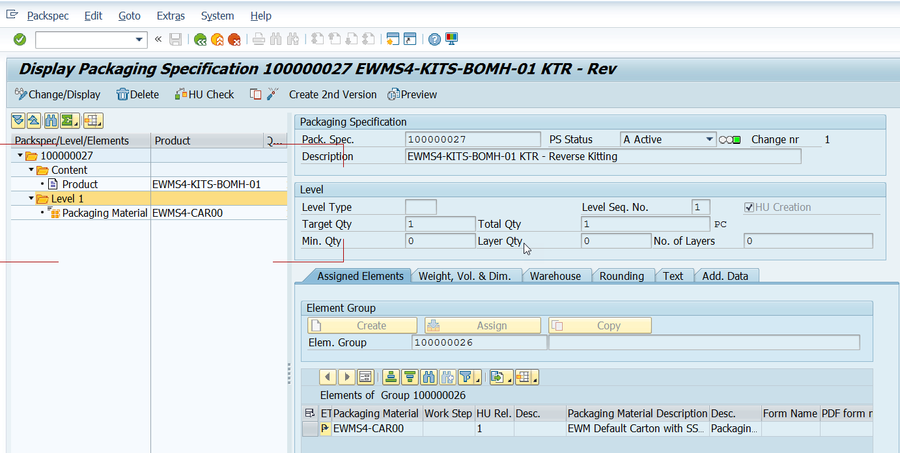Switch to the Text tab

coord(673,276)
